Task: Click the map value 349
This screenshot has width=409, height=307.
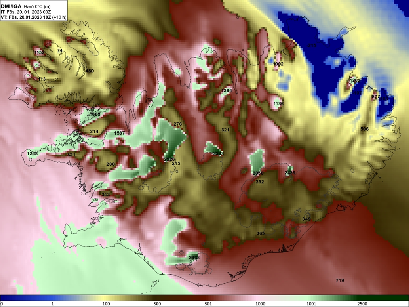Action: click(x=306, y=219)
